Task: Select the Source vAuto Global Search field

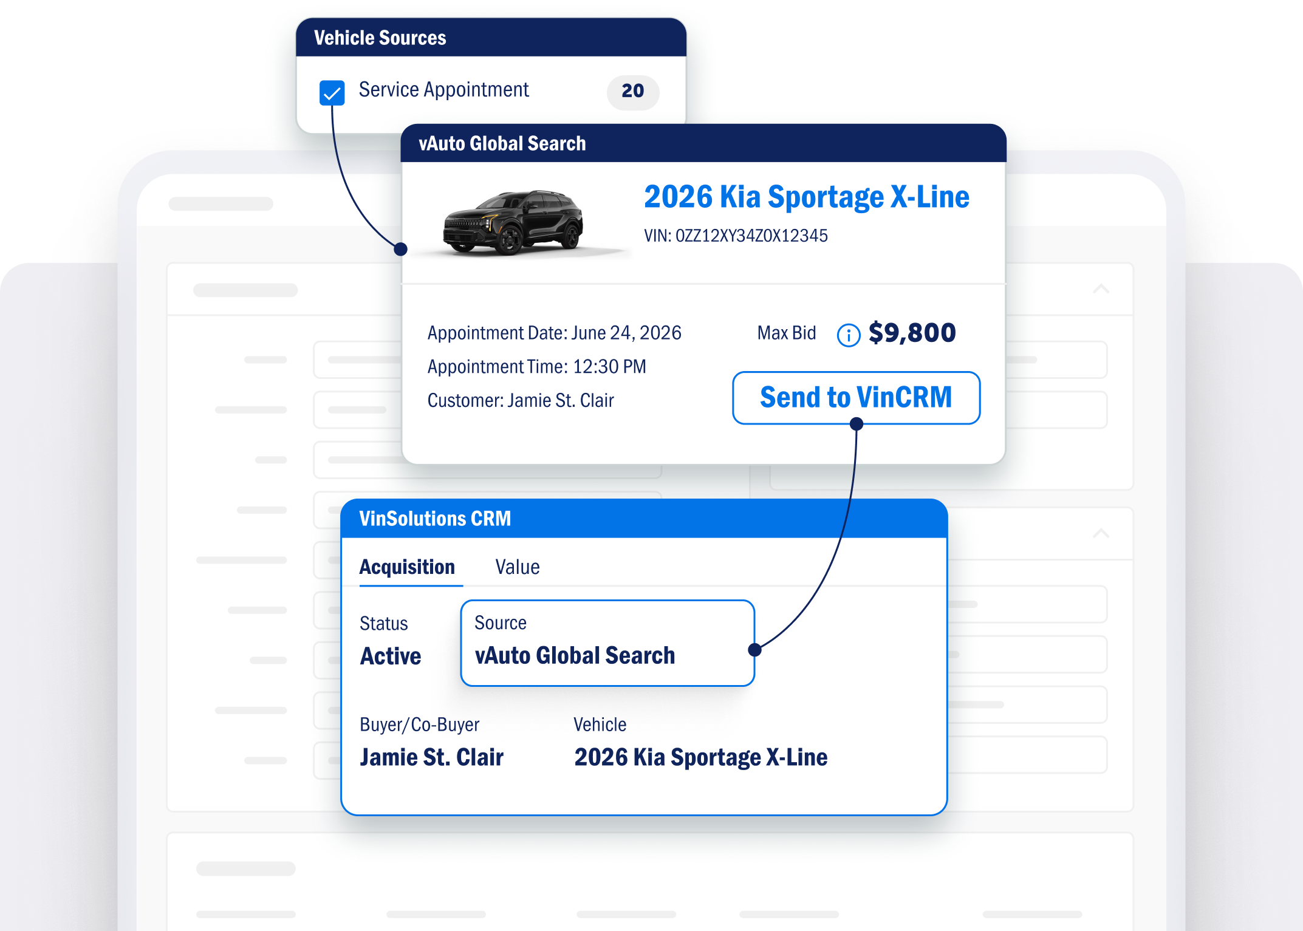Action: pos(607,643)
